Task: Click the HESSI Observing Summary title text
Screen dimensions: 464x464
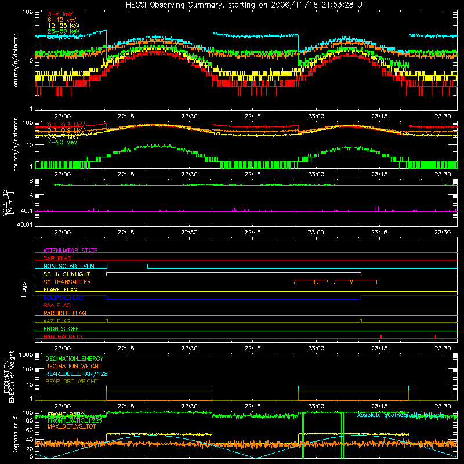Action: 245,5
